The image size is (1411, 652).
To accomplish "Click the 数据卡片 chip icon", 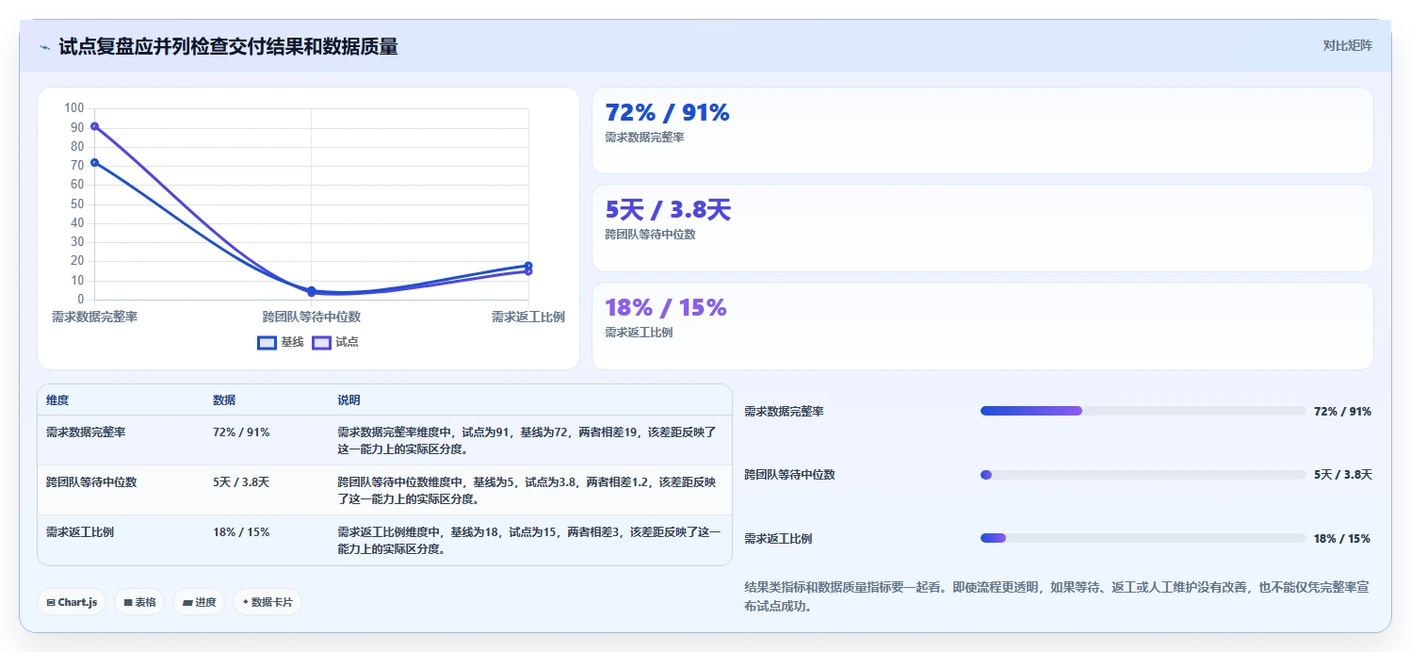I will [246, 602].
